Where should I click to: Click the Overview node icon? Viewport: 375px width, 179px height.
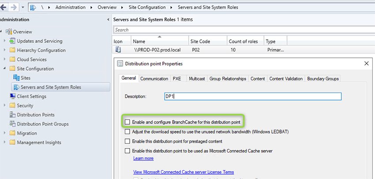[9, 32]
